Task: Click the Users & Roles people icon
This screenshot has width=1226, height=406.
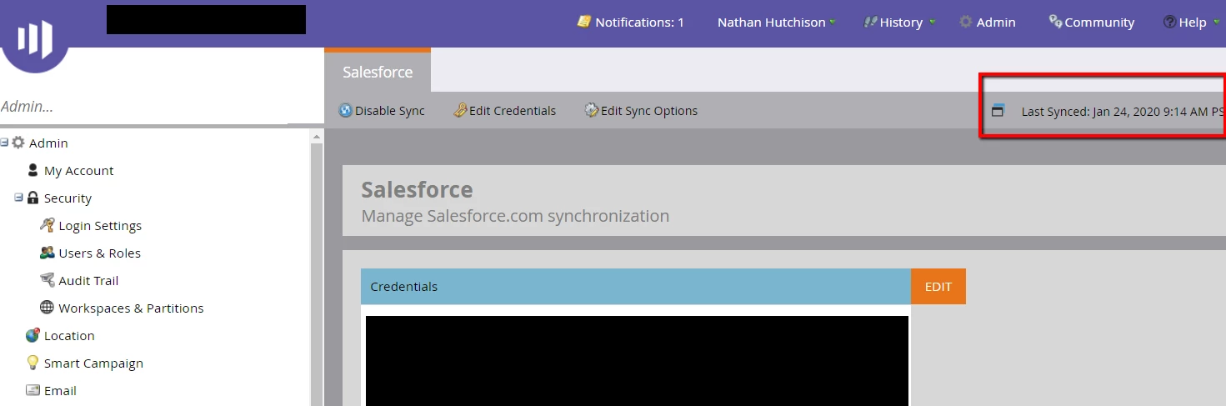Action: pos(48,253)
